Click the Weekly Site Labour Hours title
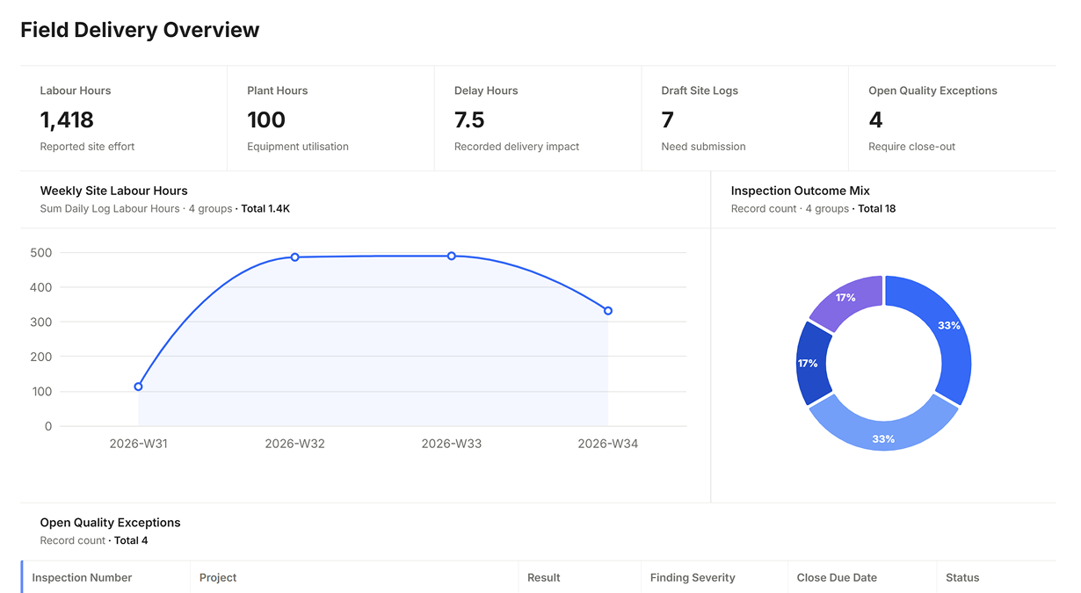 coord(113,191)
